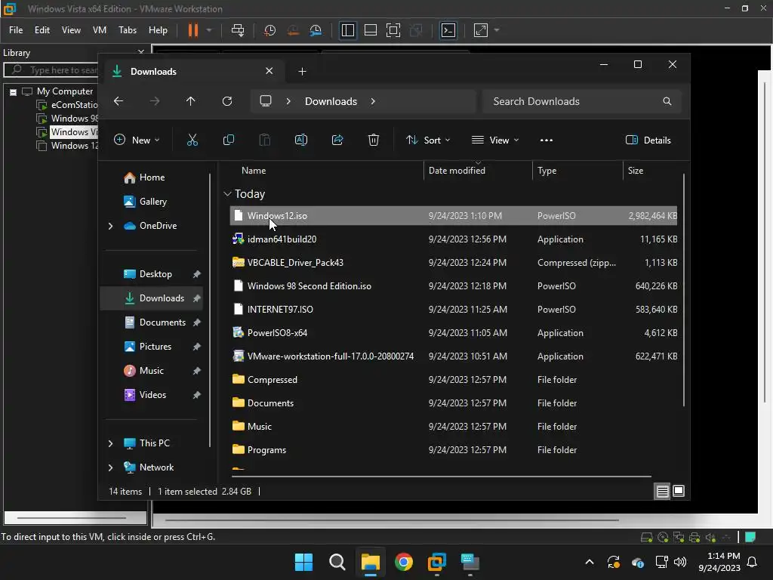Image resolution: width=773 pixels, height=580 pixels.
Task: Click the Rename icon in Explorer toolbar
Action: coord(300,140)
